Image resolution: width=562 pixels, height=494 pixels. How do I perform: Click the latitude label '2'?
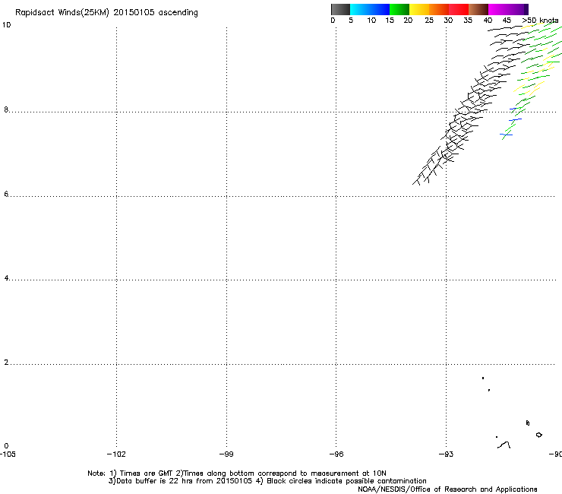tap(6, 363)
